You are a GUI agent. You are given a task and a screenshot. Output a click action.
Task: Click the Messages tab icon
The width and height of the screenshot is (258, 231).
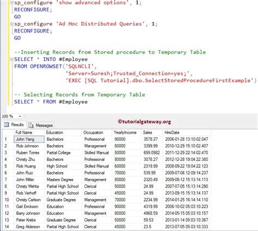coord(31,126)
